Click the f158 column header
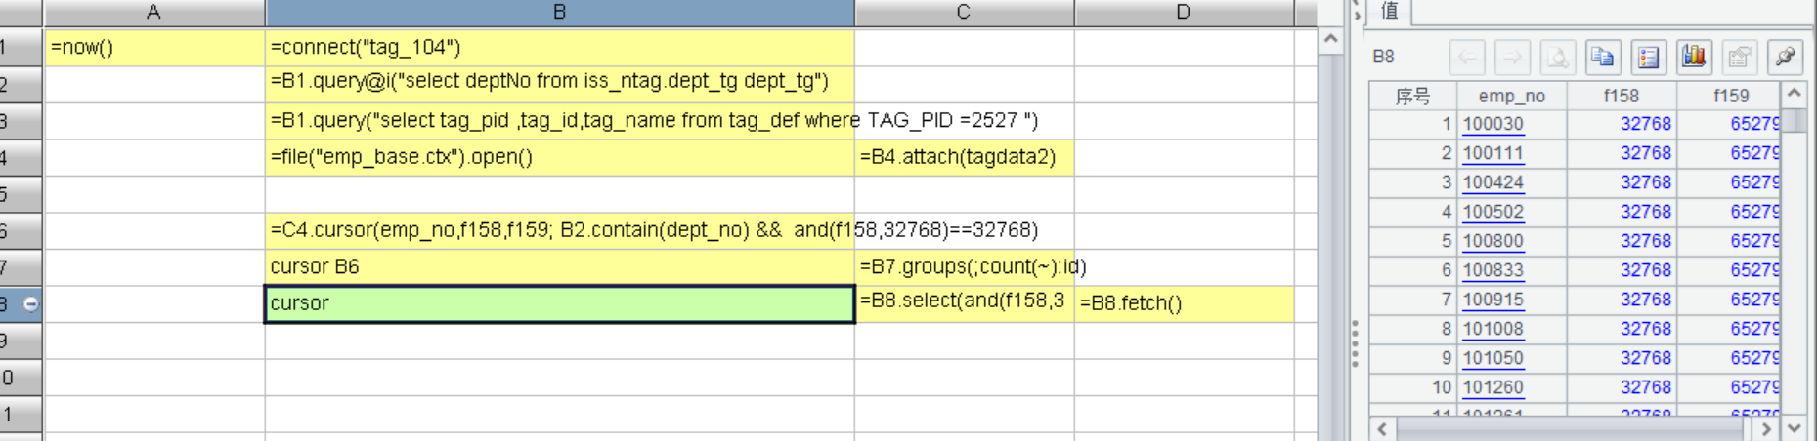Image resolution: width=1817 pixels, height=441 pixels. tap(1621, 96)
